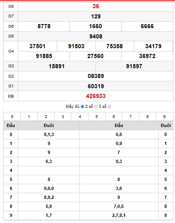Click the G4 number 75358

pos(115,46)
